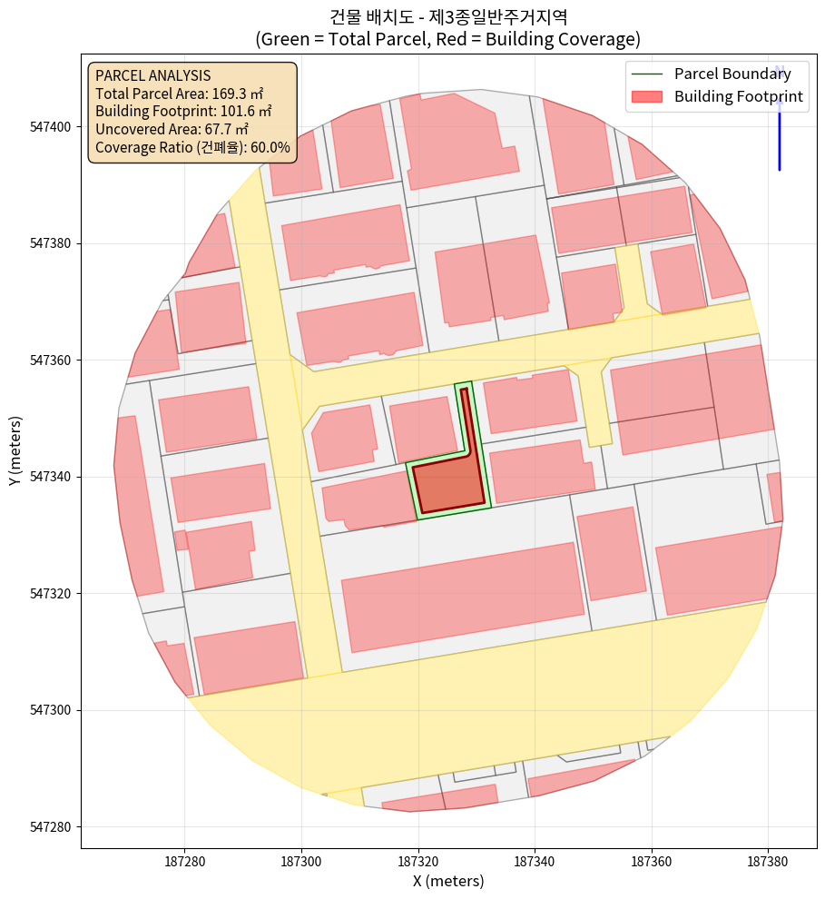Click the 547400 y-axis tick label
Image resolution: width=825 pixels, height=899 pixels.
(51, 127)
